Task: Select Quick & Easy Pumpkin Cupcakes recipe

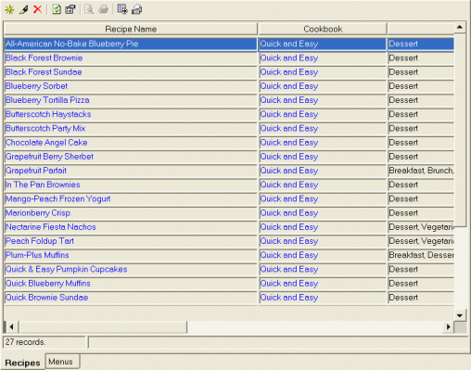Action: 131,269
